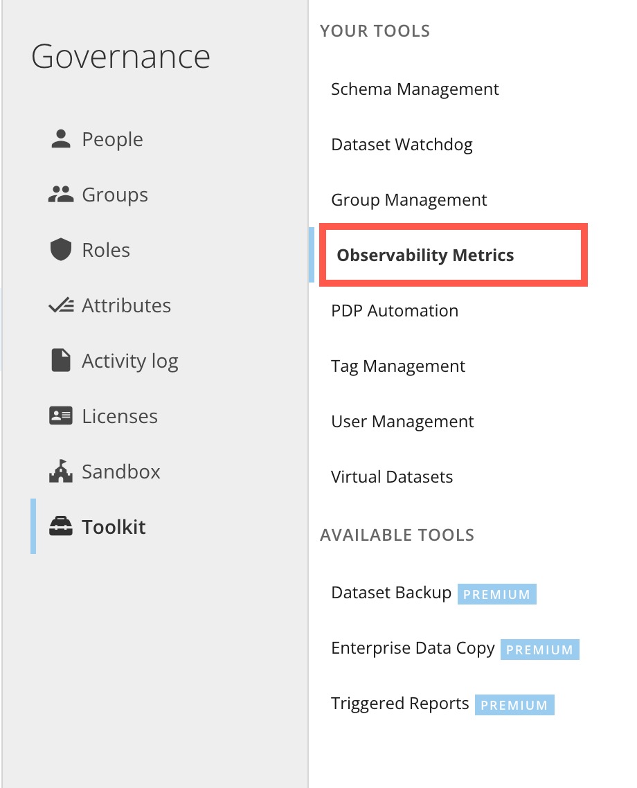Open User Management tool
Image resolution: width=637 pixels, height=788 pixels.
402,422
